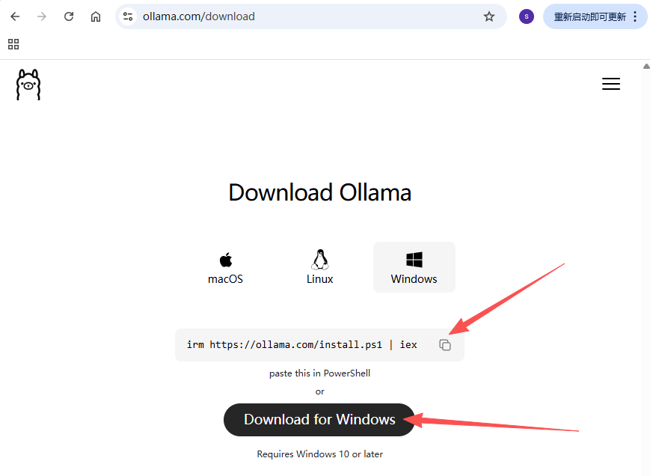Go back to the previous page
The height and width of the screenshot is (476, 650).
(x=15, y=16)
